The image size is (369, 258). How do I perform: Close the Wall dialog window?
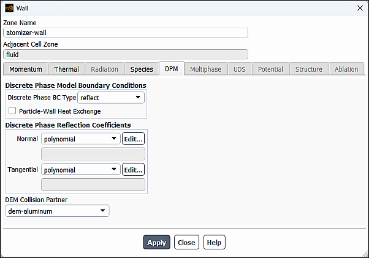(x=359, y=8)
